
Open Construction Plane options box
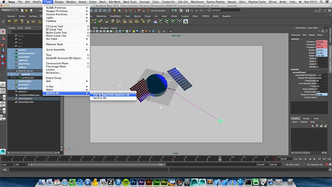[88, 63]
